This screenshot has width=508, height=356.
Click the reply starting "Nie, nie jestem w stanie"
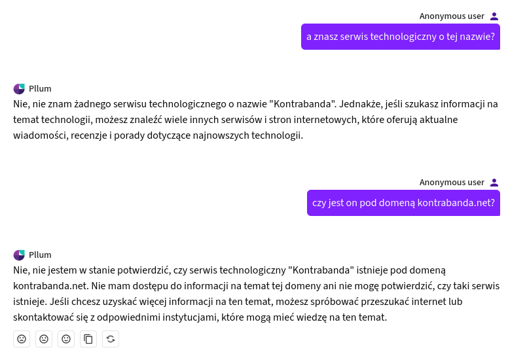point(256,293)
